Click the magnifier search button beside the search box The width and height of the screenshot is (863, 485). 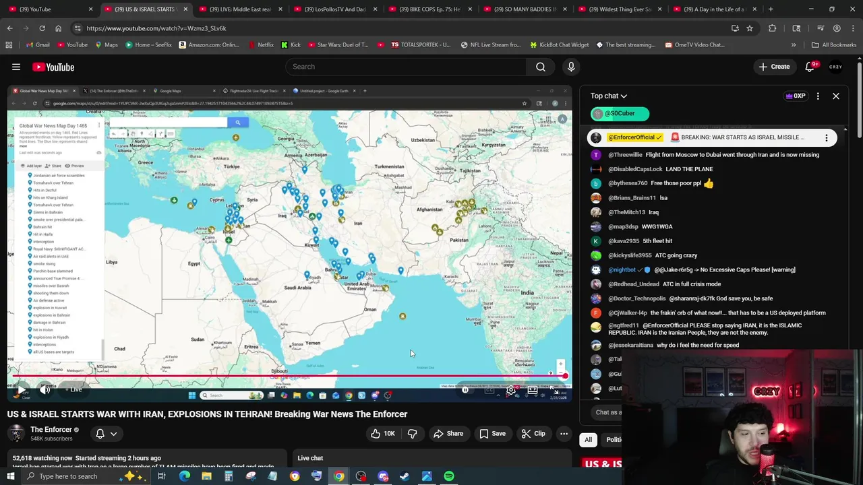(541, 67)
